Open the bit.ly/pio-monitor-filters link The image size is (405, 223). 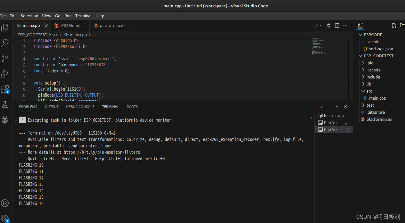tap(102, 152)
